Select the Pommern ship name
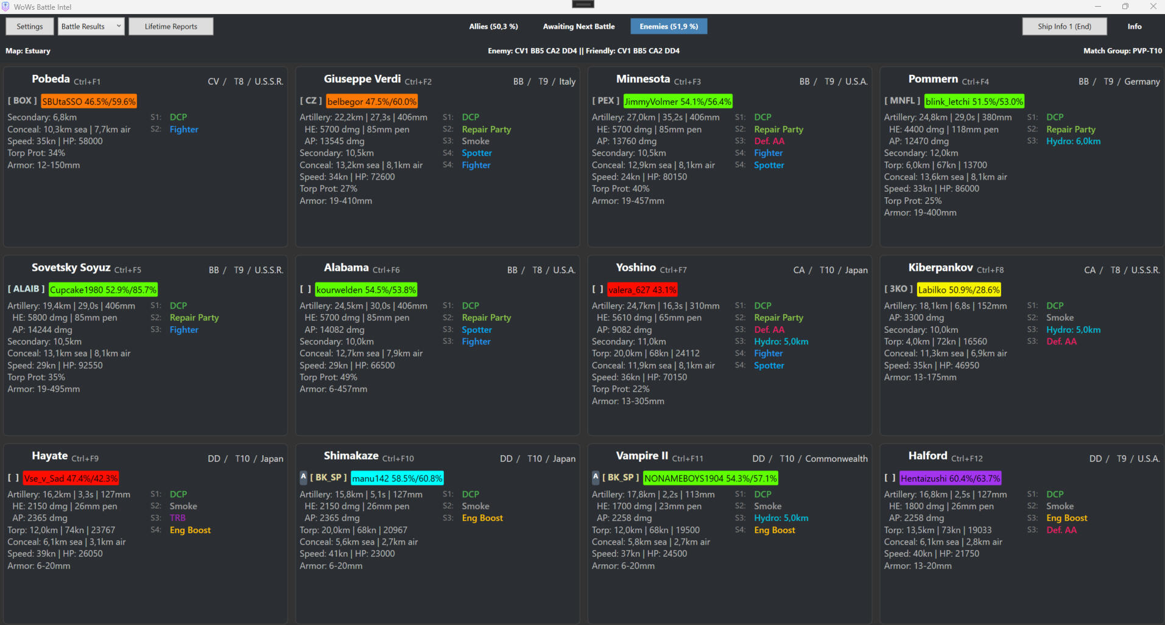Image resolution: width=1165 pixels, height=625 pixels. pos(933,79)
